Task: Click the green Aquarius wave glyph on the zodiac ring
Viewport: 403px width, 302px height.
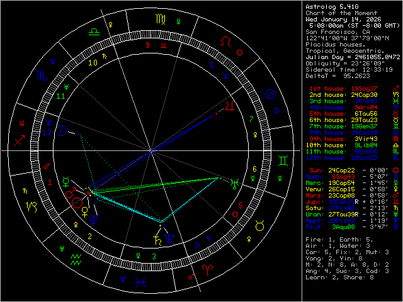Action: (76, 260)
